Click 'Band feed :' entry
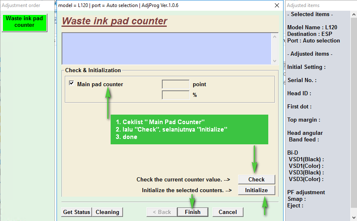The height and width of the screenshot is (221, 357). coord(304,139)
